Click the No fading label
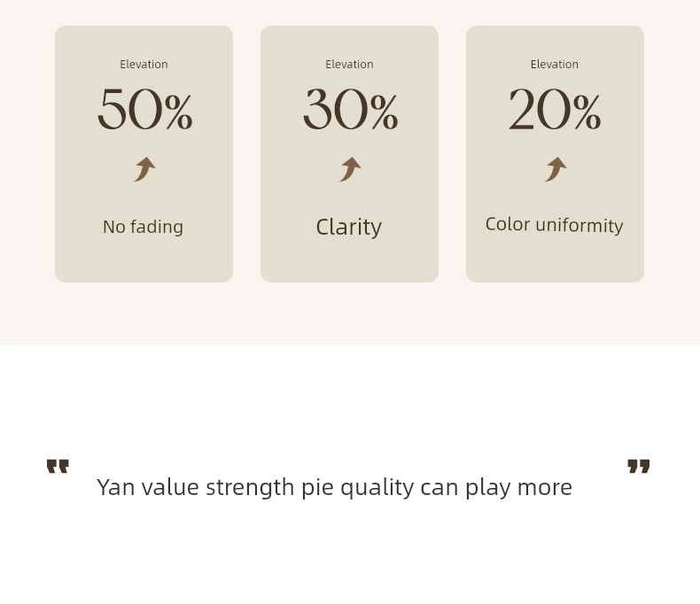This screenshot has height=604, width=700. click(x=143, y=227)
